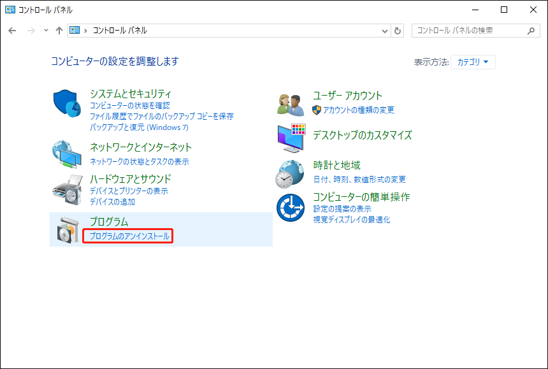Click 設定の提案の表示 link
Screen dimensions: 548x369
[342, 209]
